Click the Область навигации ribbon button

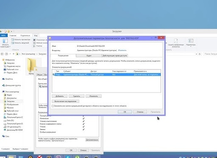click(x=5, y=43)
